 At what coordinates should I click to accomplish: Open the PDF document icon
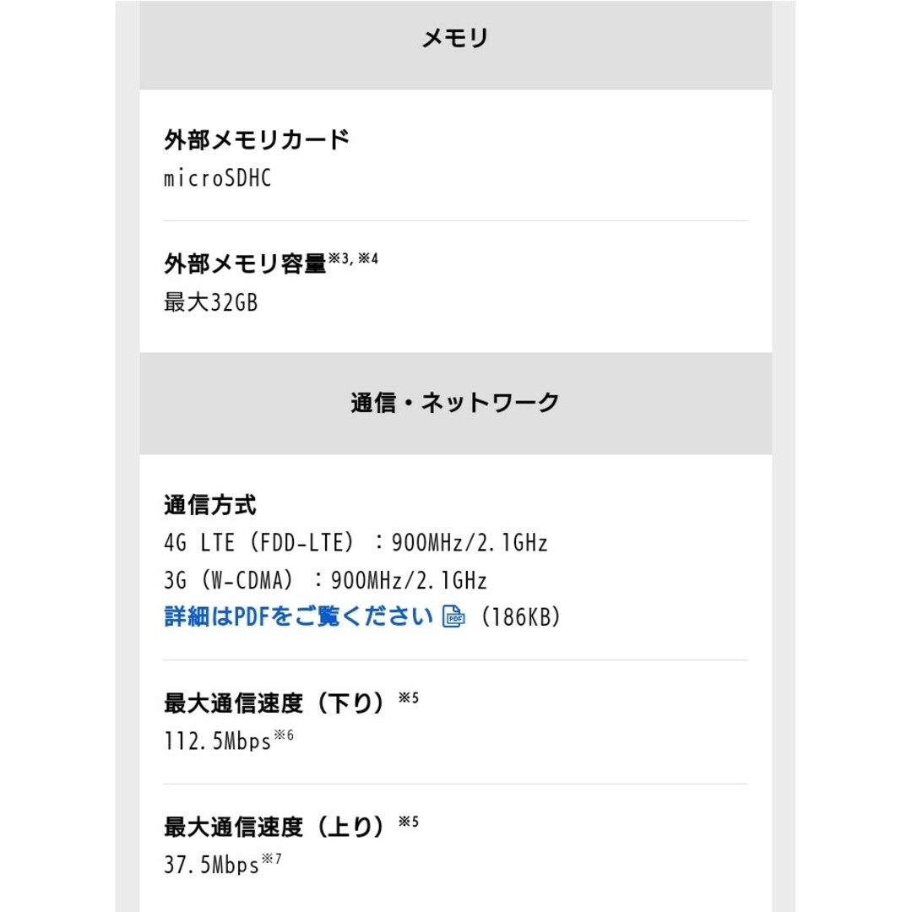pyautogui.click(x=453, y=616)
